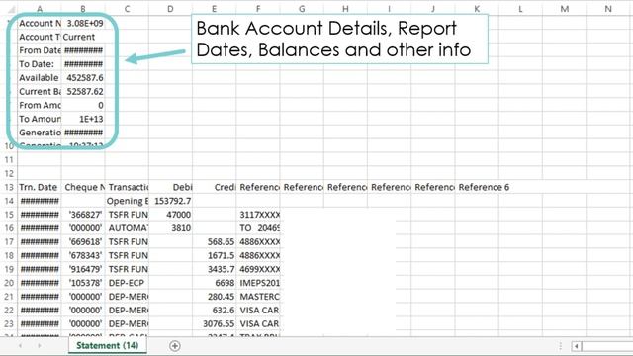Screen dimensions: 633x356
Task: Select the 'To Date:' label cell
Action: 40,64
